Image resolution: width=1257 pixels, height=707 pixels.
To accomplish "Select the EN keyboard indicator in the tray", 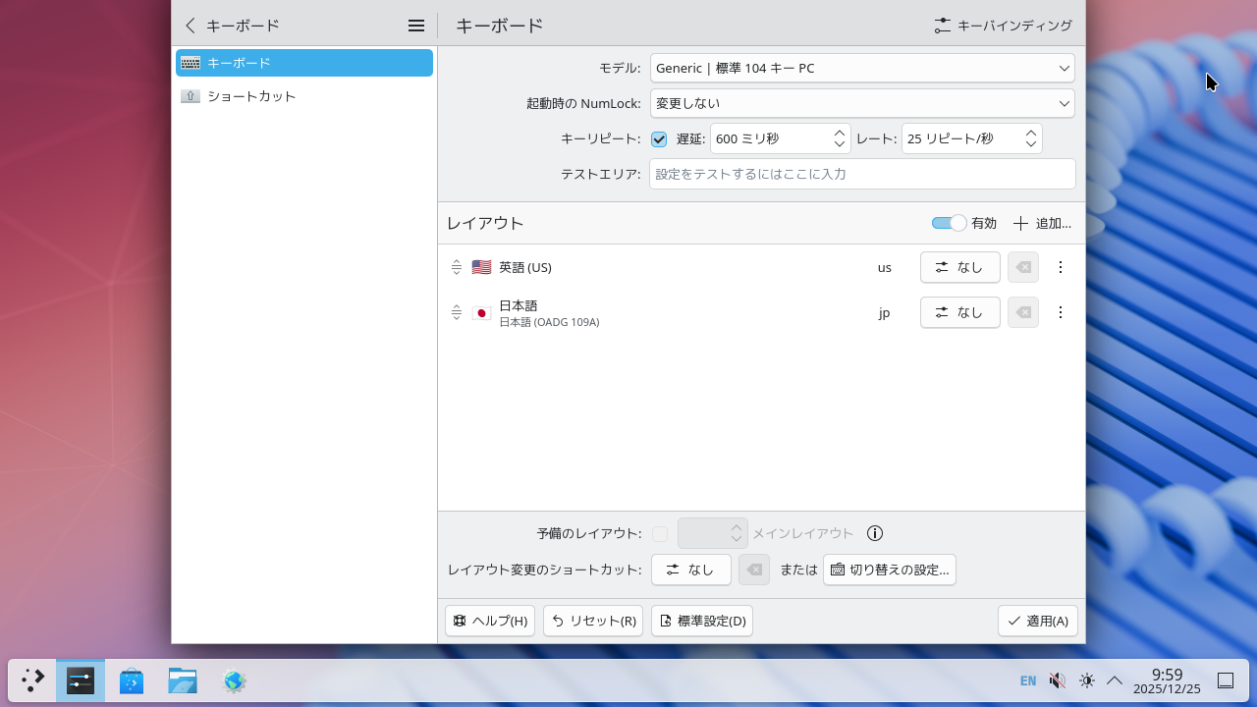I will pyautogui.click(x=1028, y=680).
